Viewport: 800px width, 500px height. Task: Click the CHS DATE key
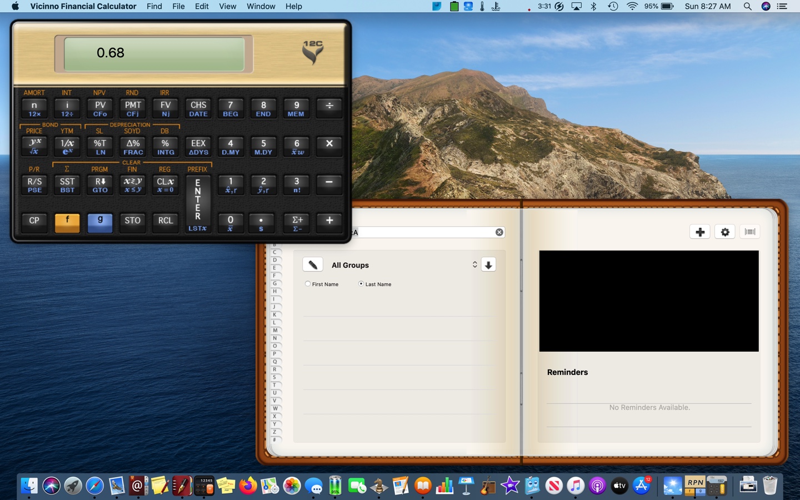[198, 109]
